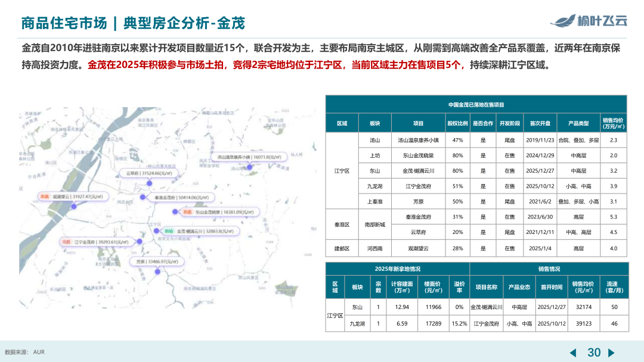
Task: Click the 39123 average price cell
Action: 584,323
